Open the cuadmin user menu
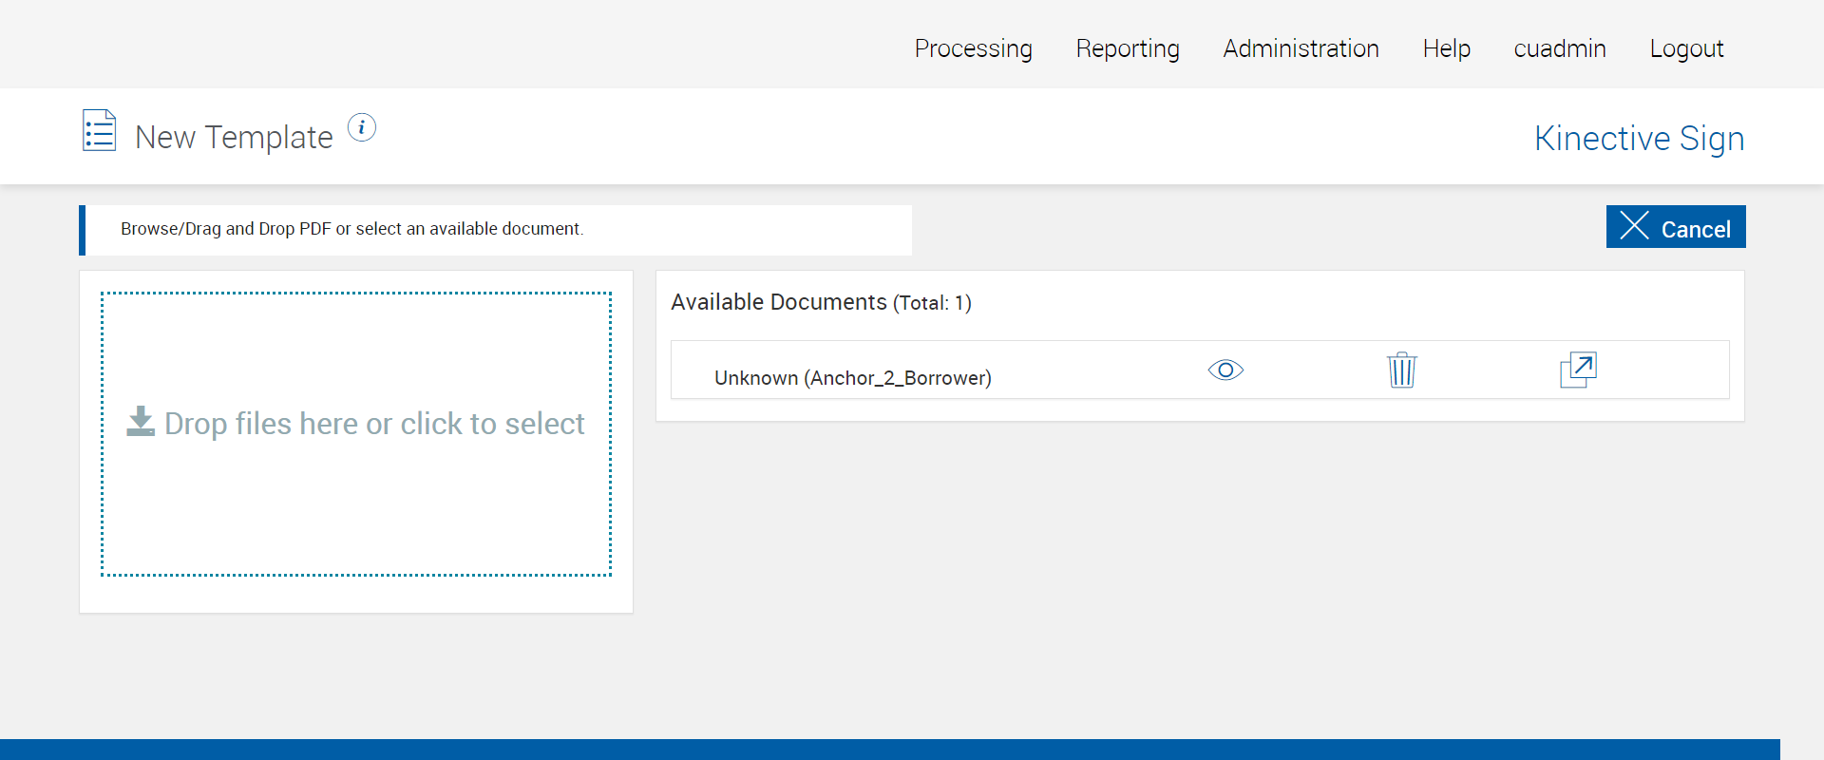The image size is (1824, 760). pos(1560,48)
